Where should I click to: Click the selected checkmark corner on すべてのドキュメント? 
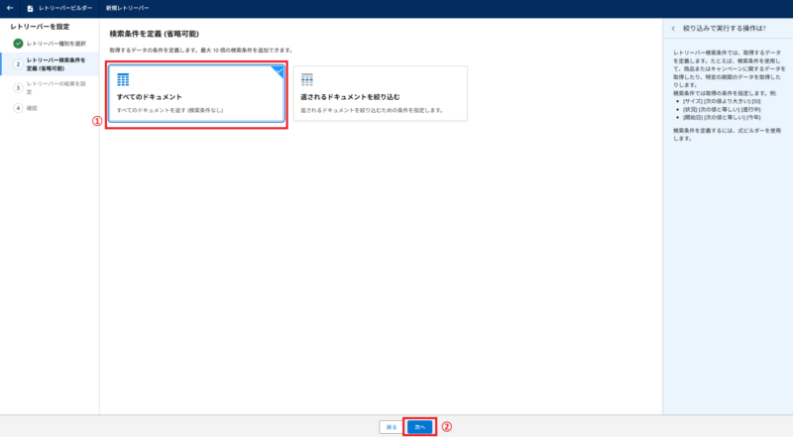(279, 70)
